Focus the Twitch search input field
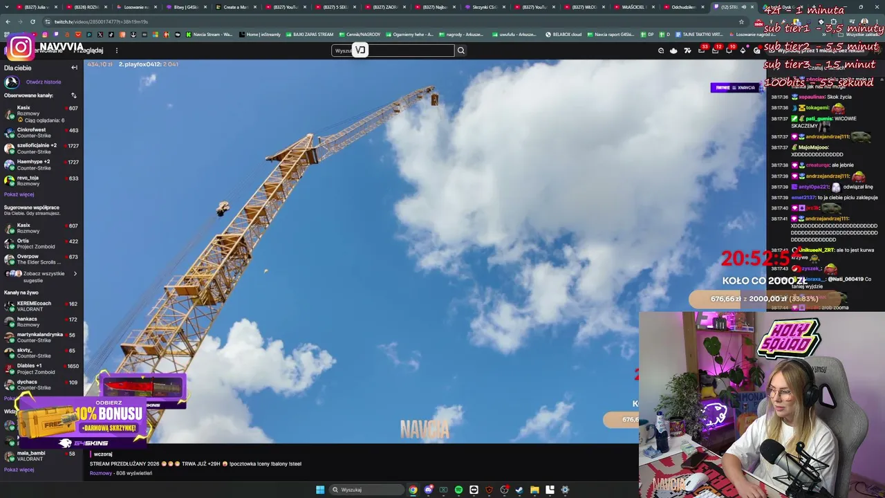The image size is (885, 498). [x=393, y=50]
